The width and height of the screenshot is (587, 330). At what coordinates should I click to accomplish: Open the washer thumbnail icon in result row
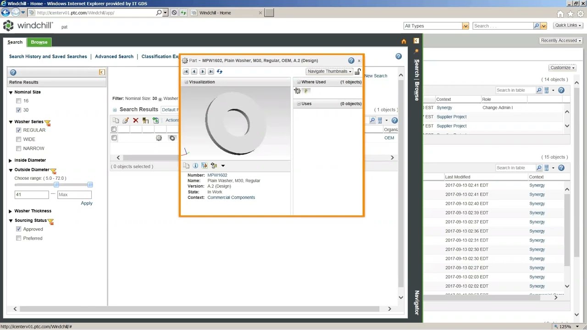172,138
